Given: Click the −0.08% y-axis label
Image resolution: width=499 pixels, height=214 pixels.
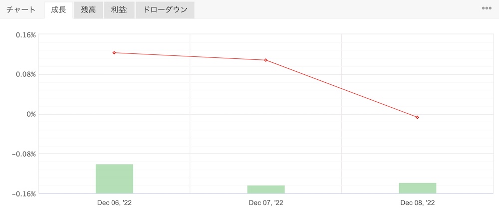Looking at the screenshot, I should (24, 154).
